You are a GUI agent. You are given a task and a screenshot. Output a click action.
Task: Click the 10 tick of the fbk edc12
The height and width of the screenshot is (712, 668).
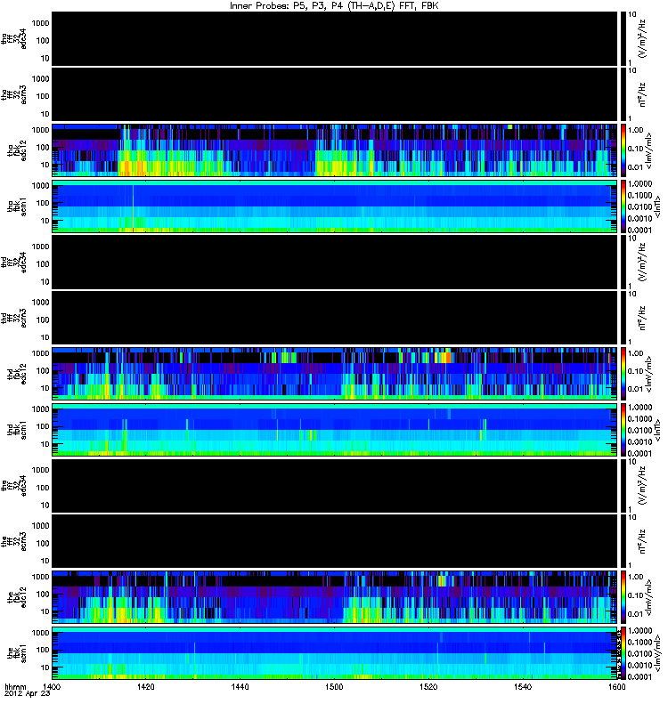click(45, 612)
